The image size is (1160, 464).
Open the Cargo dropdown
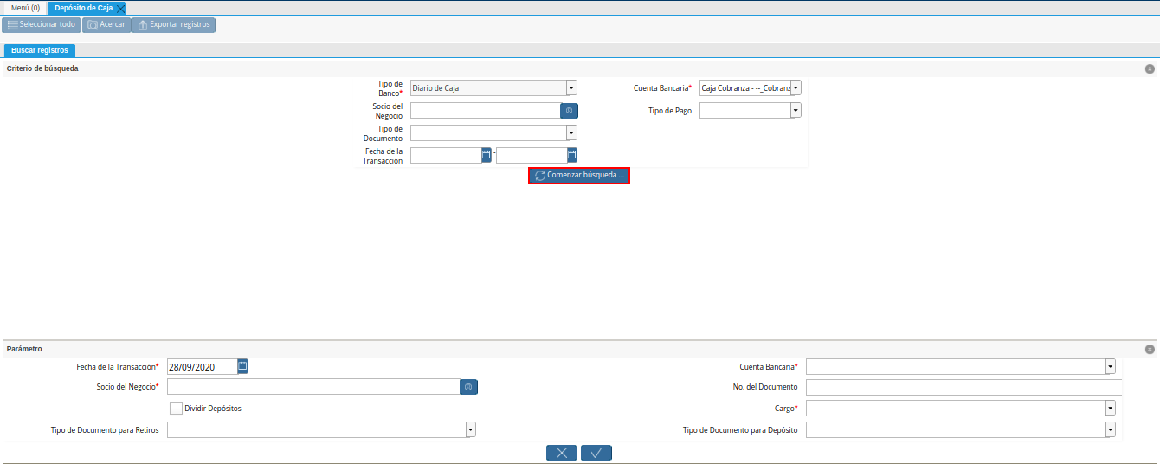(x=1110, y=408)
